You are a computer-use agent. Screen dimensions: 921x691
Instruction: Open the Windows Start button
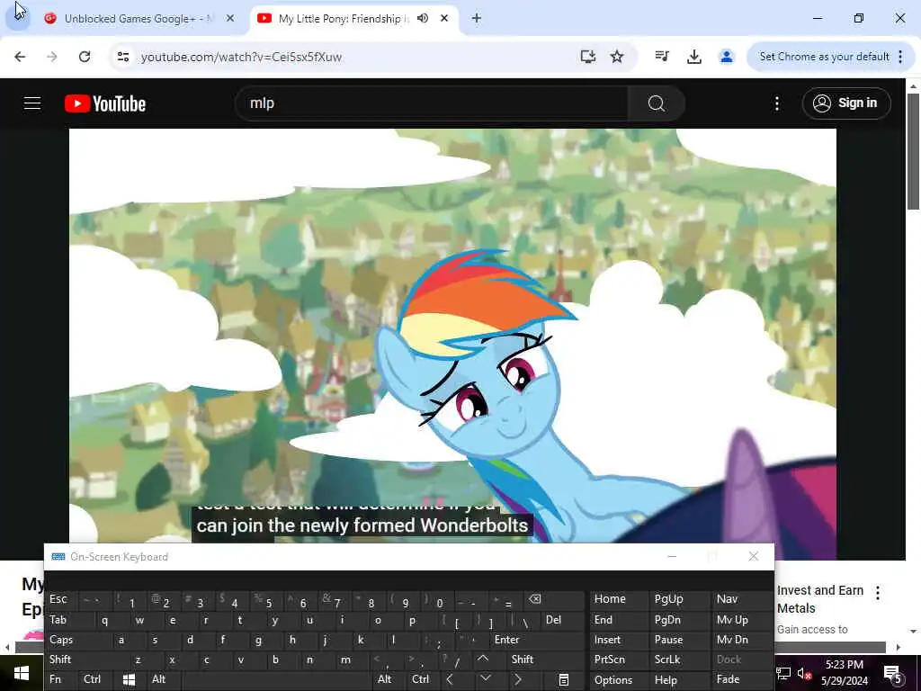click(22, 673)
